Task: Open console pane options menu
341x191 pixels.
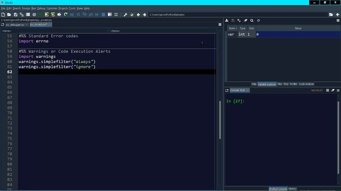Action: (338, 90)
